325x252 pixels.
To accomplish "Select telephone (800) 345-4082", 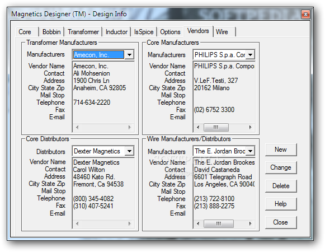I will (93, 199).
